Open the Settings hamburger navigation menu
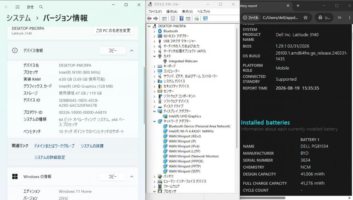 click(18, 7)
